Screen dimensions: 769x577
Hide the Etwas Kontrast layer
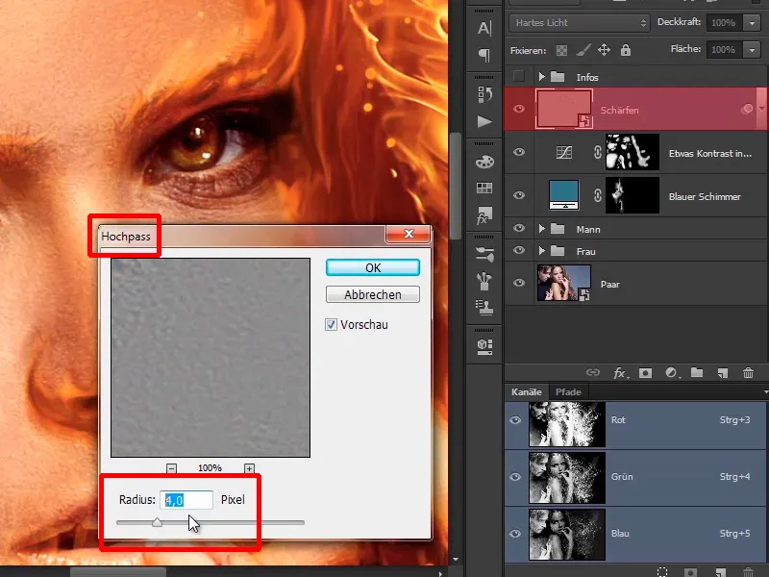[x=518, y=152]
